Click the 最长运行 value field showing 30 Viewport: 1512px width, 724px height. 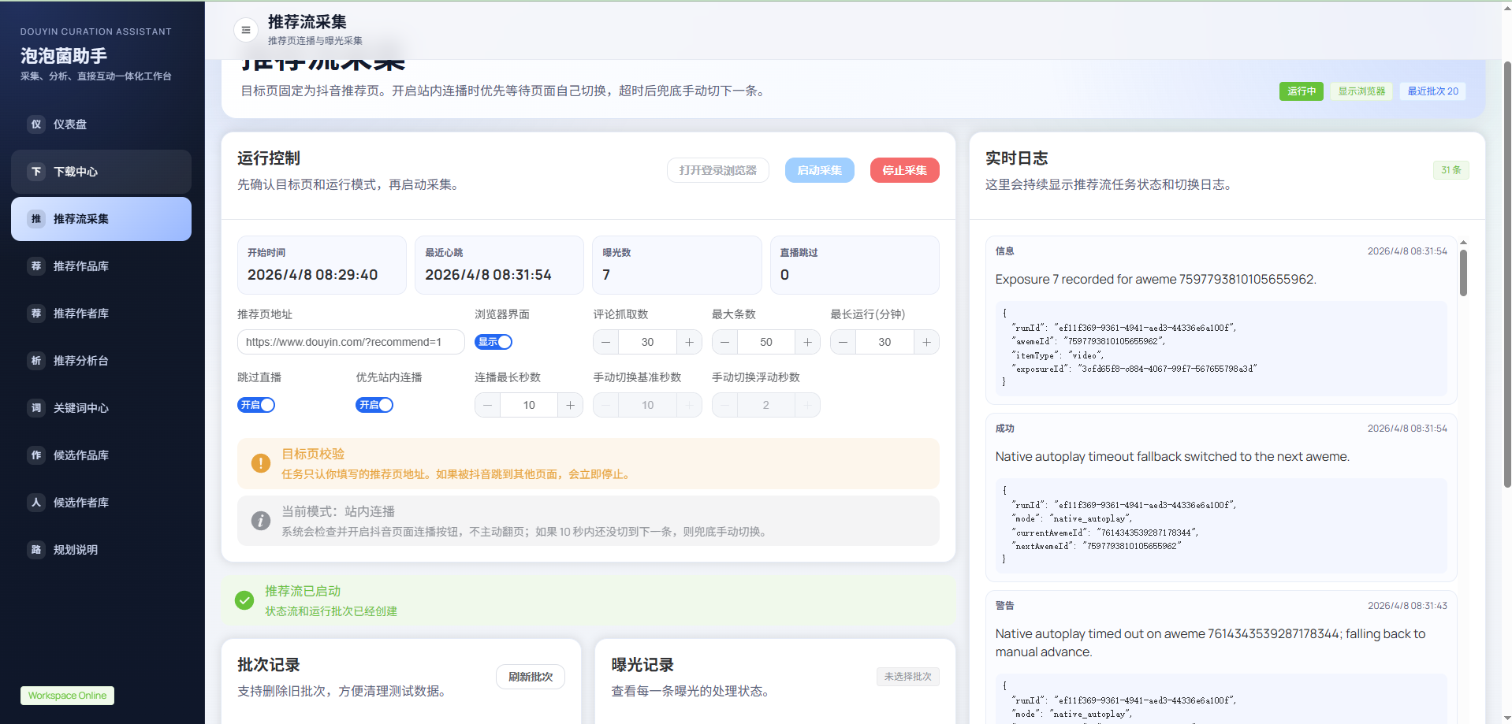(884, 342)
